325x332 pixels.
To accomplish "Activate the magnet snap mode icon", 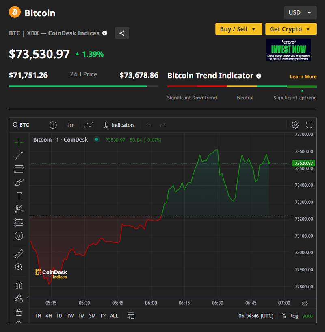I will click(19, 285).
